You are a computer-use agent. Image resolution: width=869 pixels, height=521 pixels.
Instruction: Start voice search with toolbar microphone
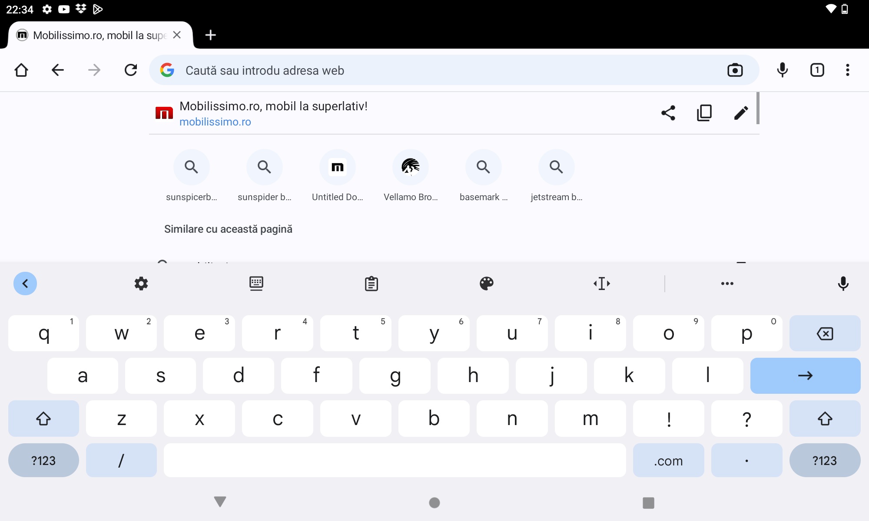click(x=783, y=70)
